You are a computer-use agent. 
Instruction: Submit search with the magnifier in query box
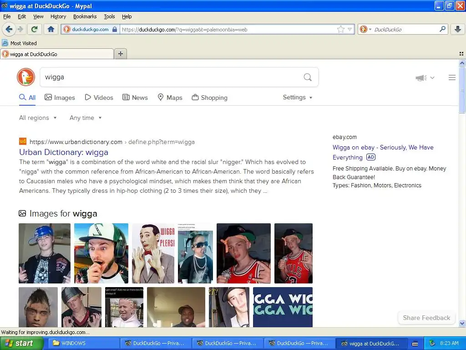click(x=308, y=77)
